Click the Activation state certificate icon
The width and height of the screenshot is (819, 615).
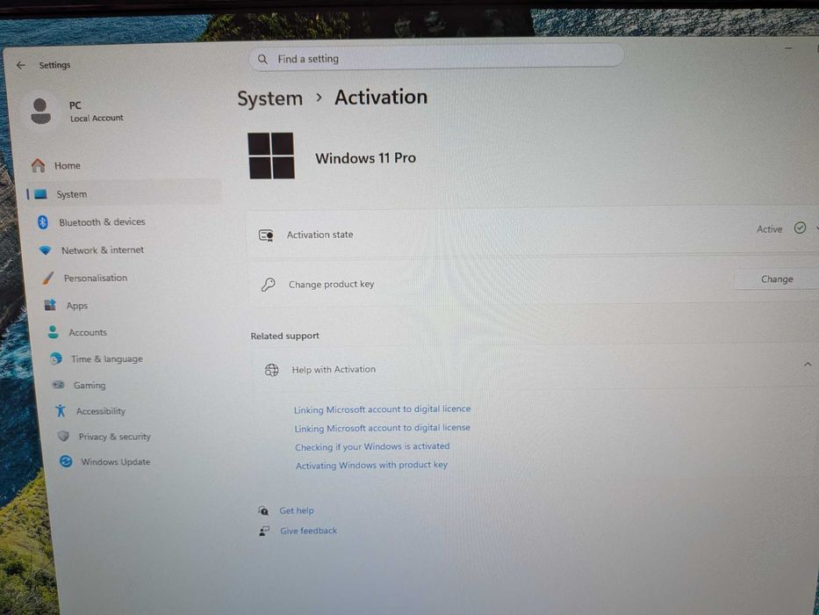pos(266,235)
